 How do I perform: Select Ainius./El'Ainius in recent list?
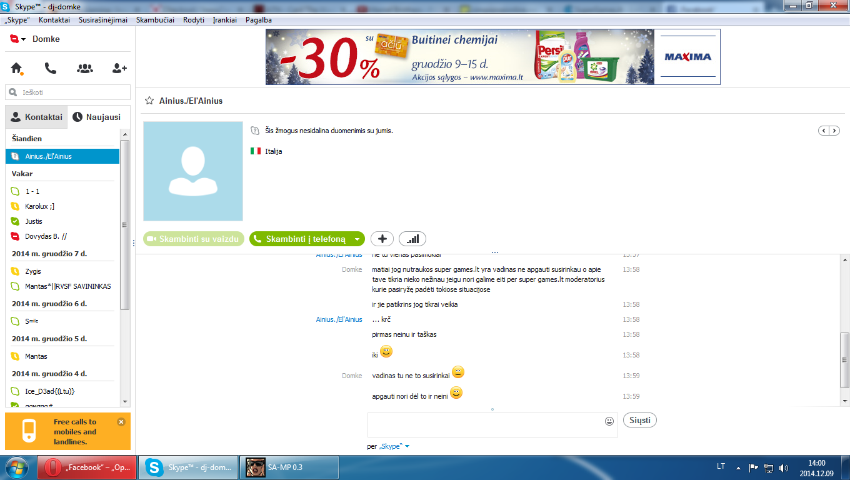point(62,156)
